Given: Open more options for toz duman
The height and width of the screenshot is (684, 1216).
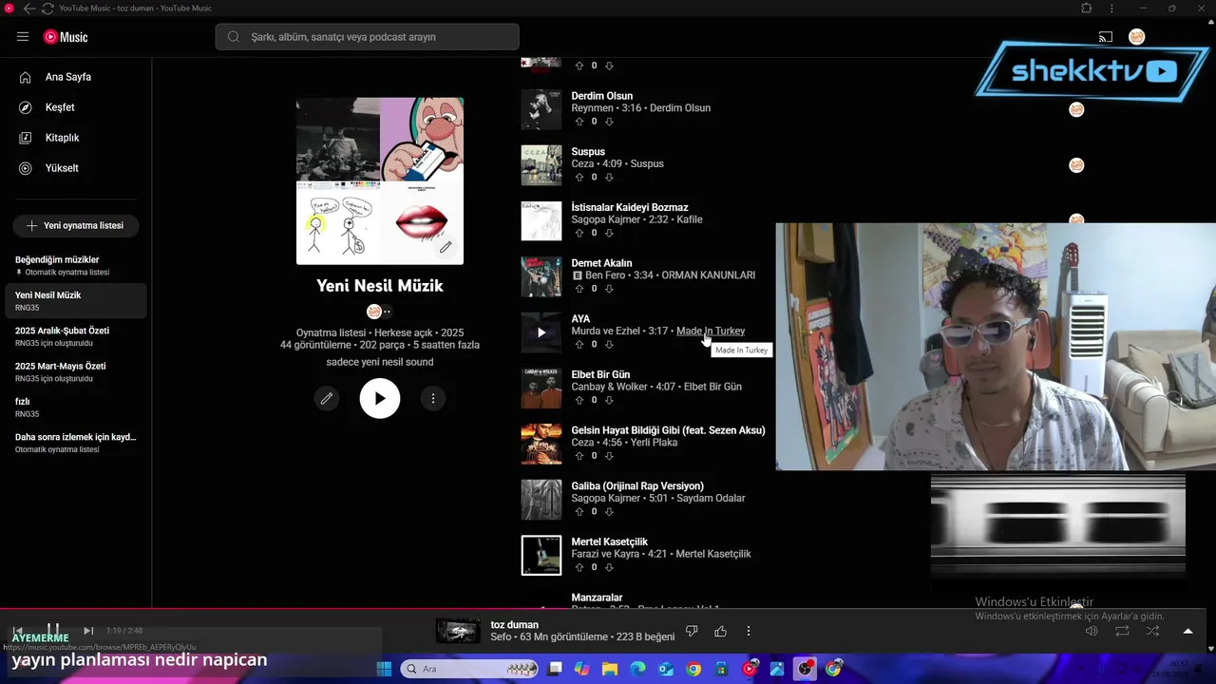Looking at the screenshot, I should coord(749,631).
